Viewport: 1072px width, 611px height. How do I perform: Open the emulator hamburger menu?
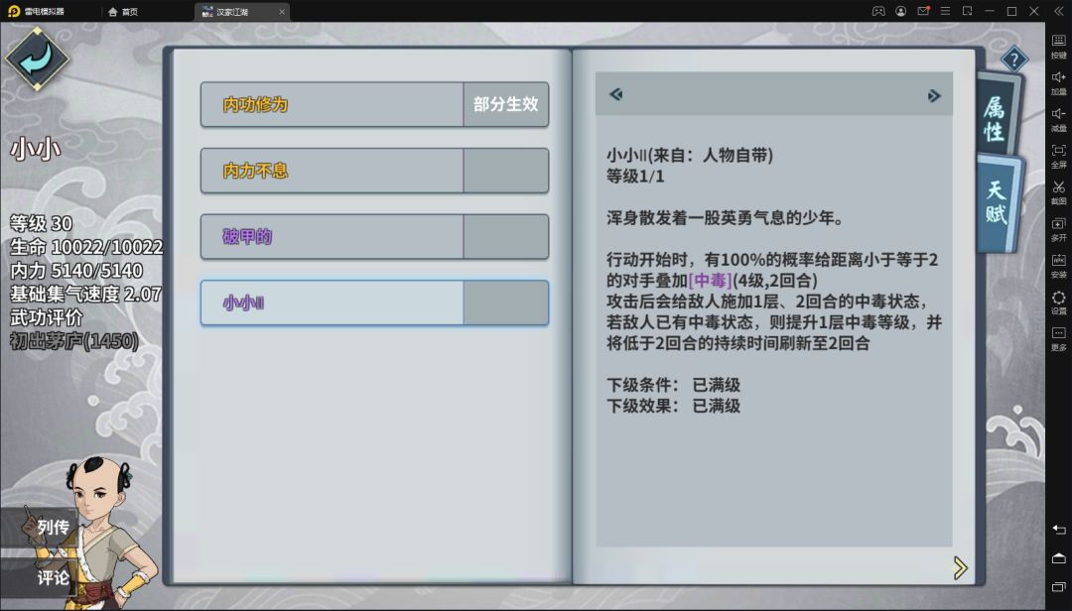pos(946,12)
